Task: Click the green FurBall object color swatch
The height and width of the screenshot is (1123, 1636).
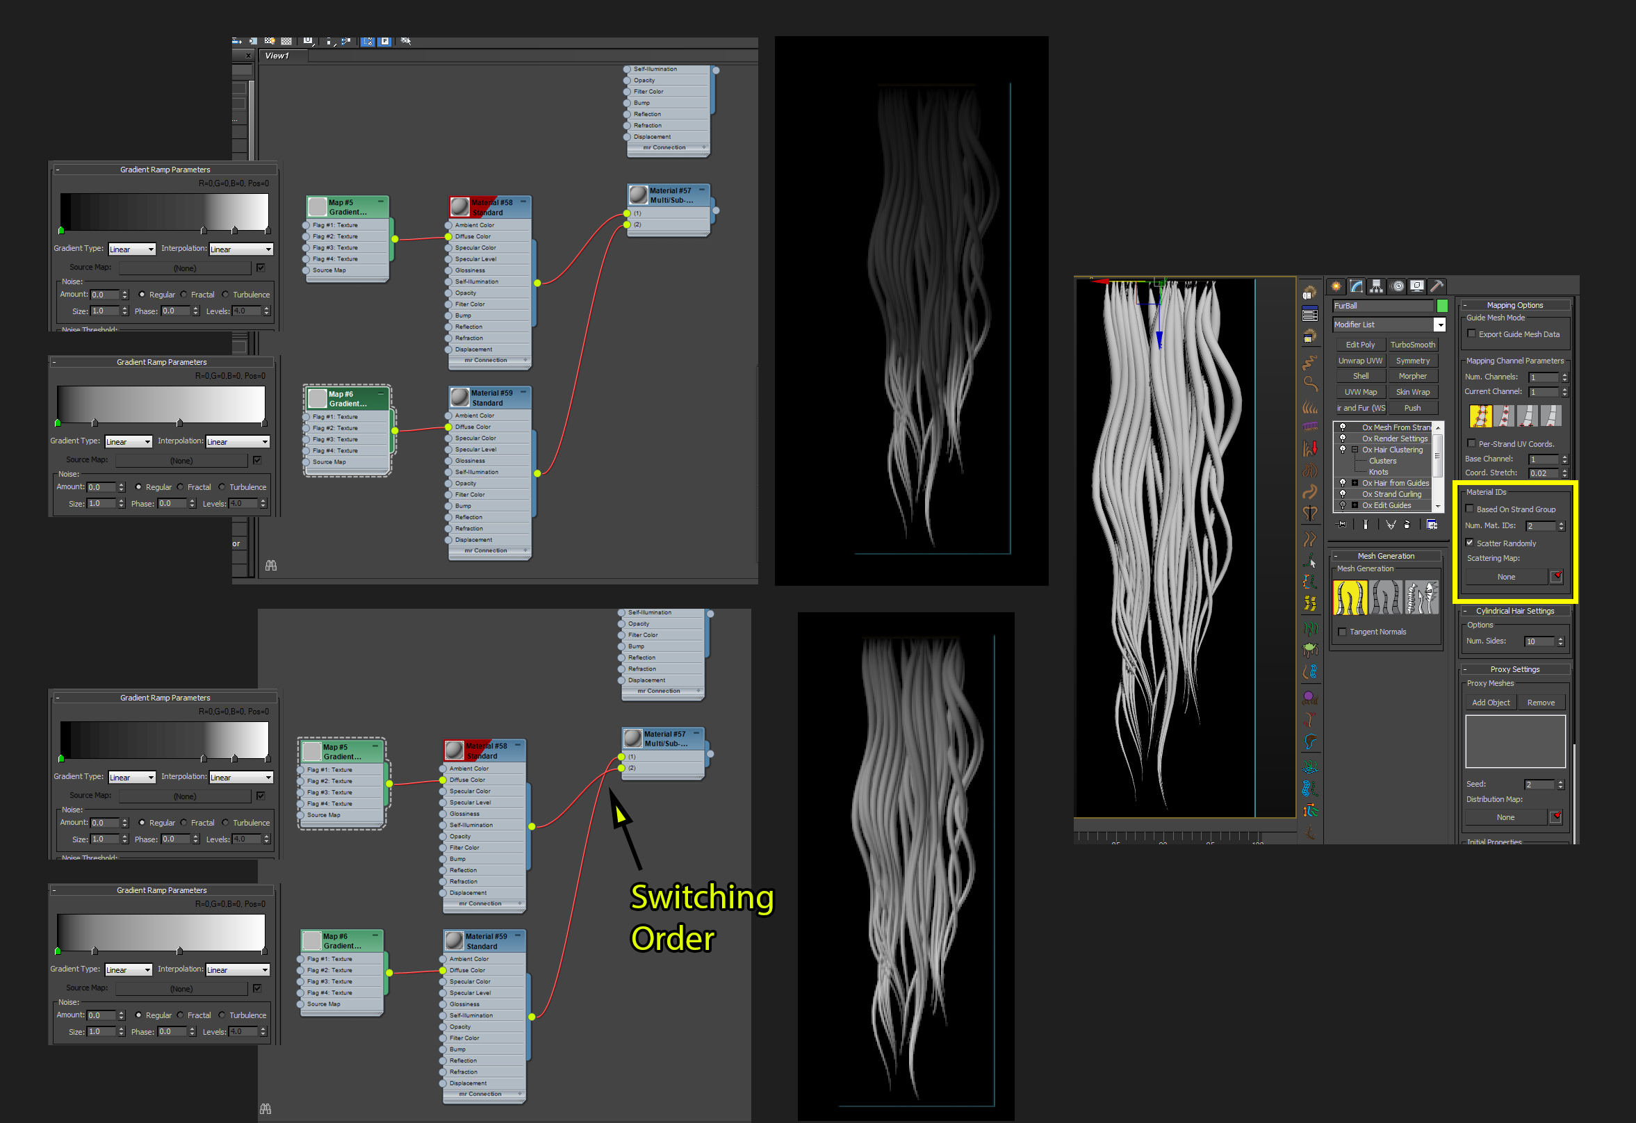Action: click(x=1441, y=306)
